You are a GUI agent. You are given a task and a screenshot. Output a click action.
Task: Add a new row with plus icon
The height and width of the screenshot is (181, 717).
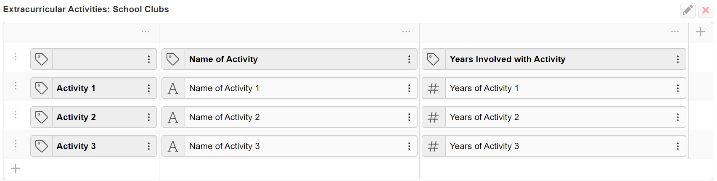click(x=16, y=169)
